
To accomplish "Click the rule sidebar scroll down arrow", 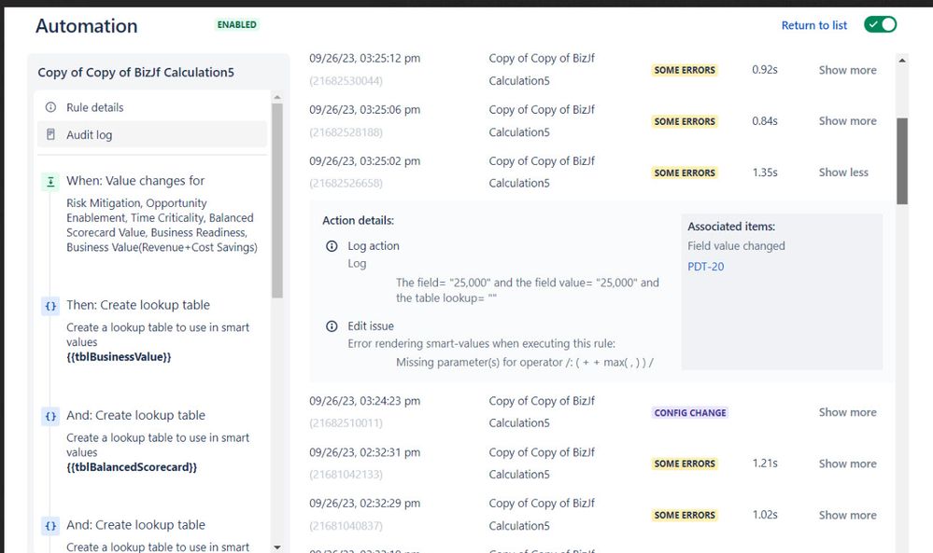I will coord(277,547).
